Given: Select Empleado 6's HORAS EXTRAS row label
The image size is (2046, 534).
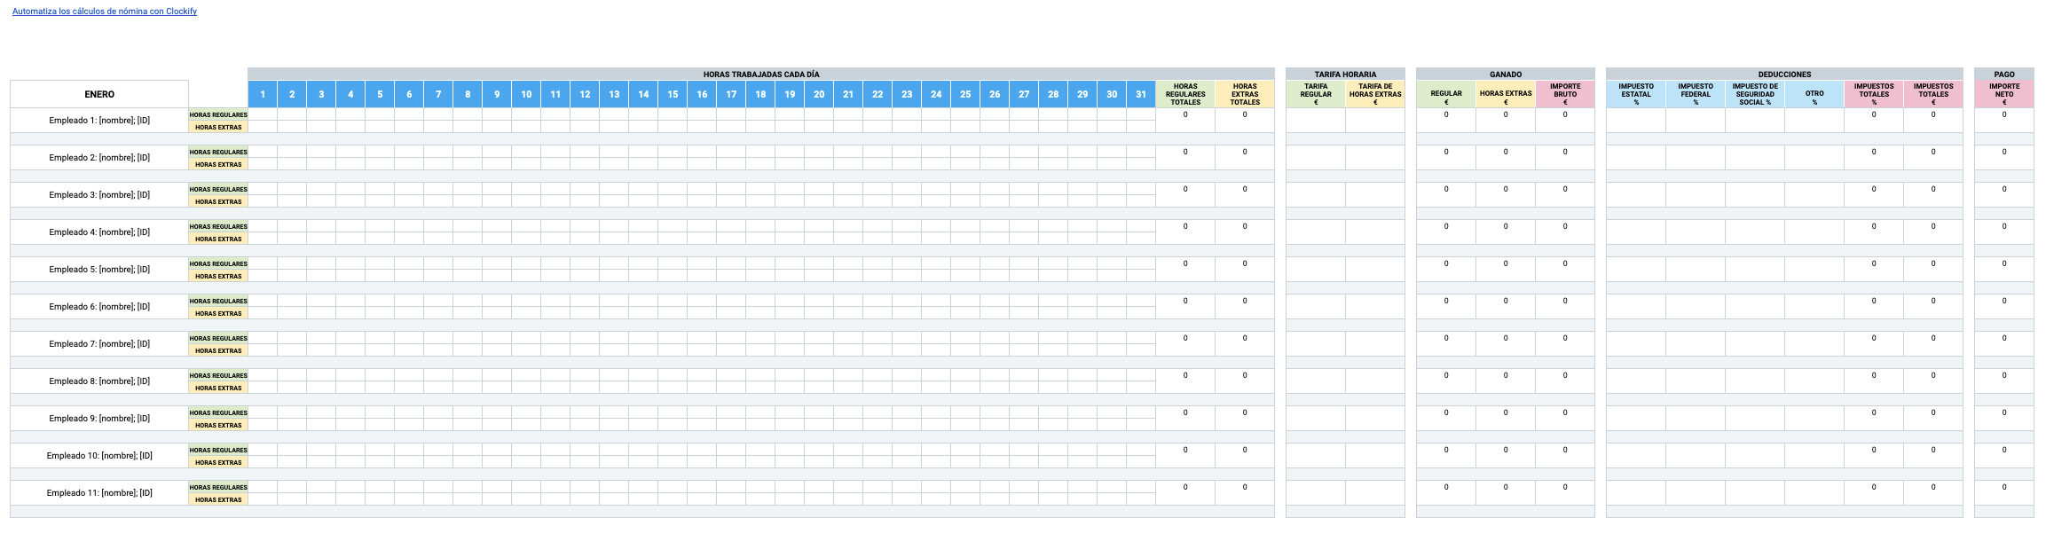Looking at the screenshot, I should (218, 313).
